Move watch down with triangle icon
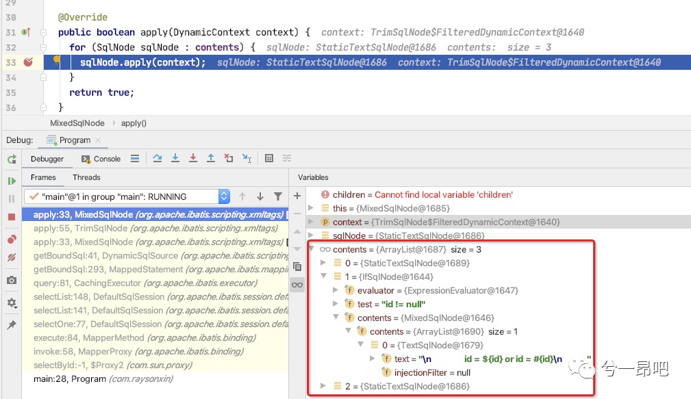The width and height of the screenshot is (691, 399). (x=297, y=249)
